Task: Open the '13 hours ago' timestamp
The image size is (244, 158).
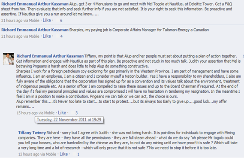Action: point(29,154)
